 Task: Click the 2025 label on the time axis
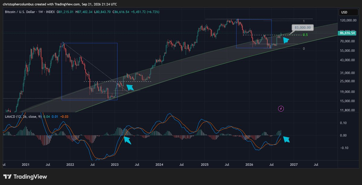coord(205,165)
